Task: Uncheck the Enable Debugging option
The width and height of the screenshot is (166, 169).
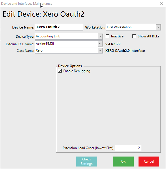Action: coord(60,71)
